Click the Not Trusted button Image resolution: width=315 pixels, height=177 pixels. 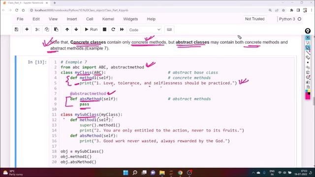(x=254, y=19)
